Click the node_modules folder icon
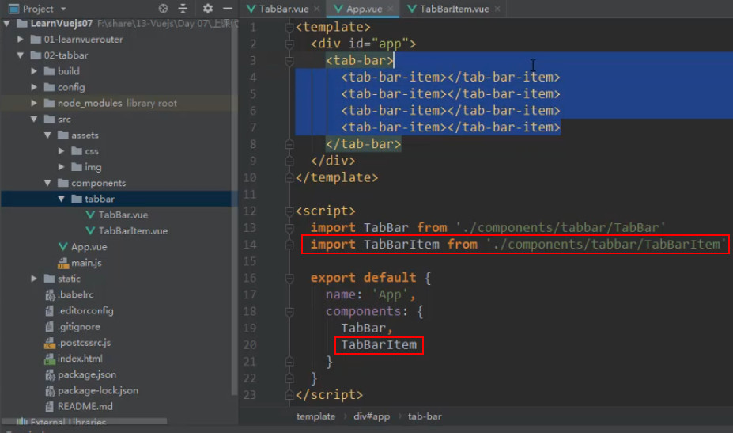The width and height of the screenshot is (733, 433). (x=50, y=103)
